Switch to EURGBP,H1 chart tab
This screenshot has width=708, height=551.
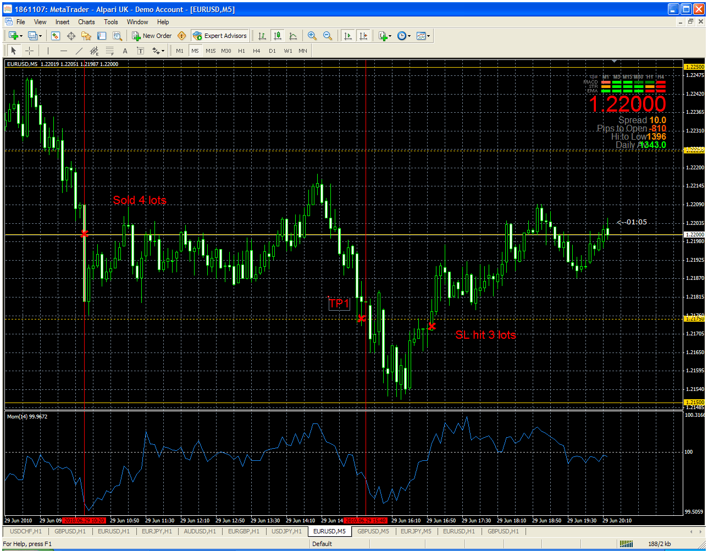point(244,531)
